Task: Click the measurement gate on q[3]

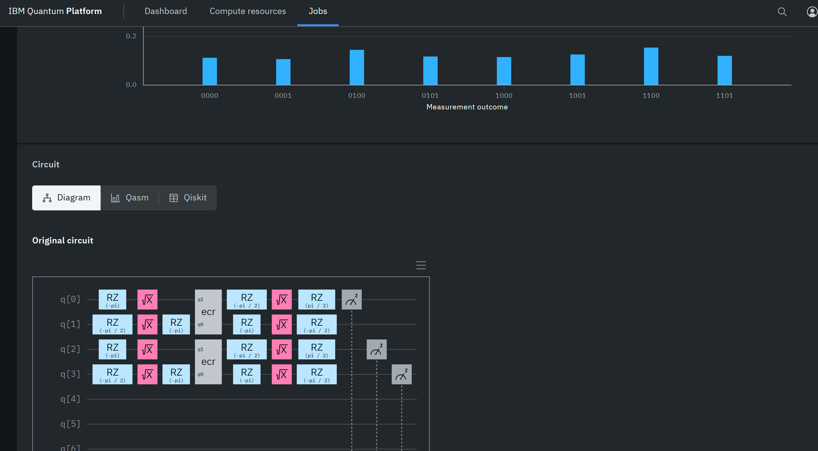Action: (401, 374)
